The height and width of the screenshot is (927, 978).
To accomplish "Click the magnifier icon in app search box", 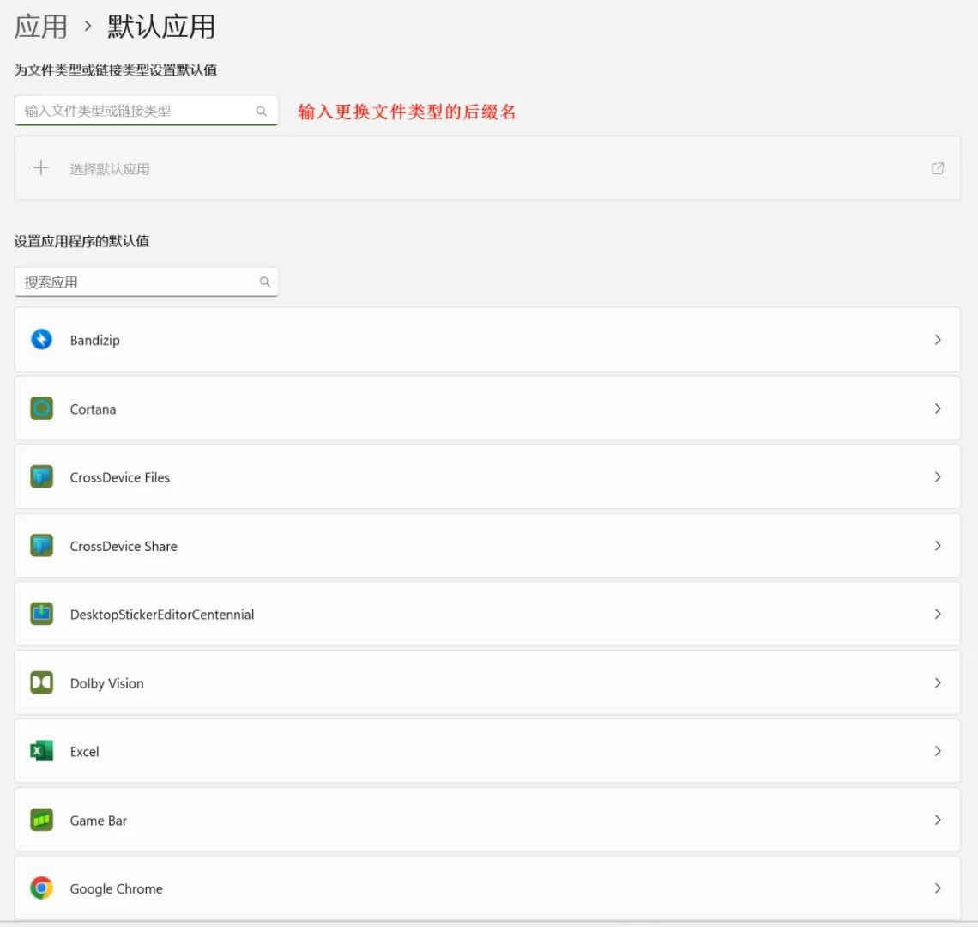I will pyautogui.click(x=265, y=281).
